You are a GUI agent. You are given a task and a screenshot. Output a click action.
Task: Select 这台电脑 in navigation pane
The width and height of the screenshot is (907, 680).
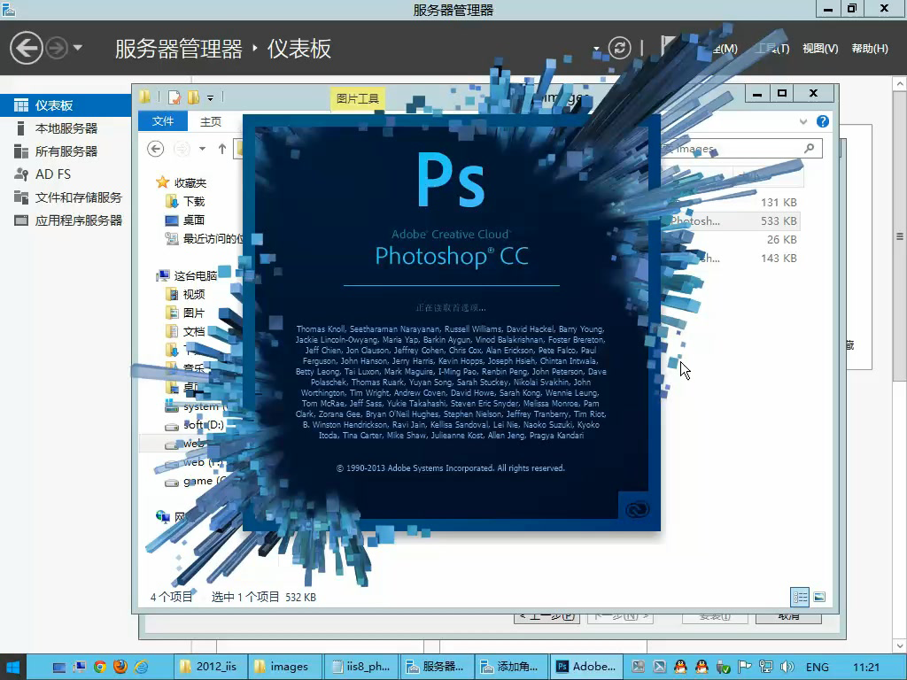click(x=187, y=276)
